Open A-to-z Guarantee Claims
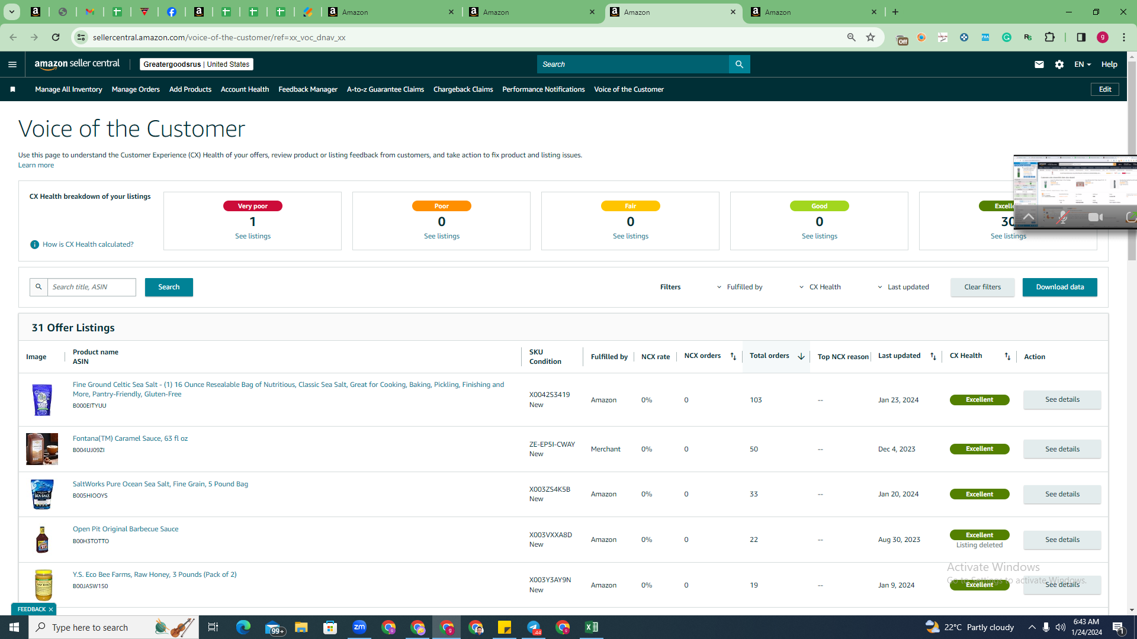Image resolution: width=1137 pixels, height=639 pixels. pyautogui.click(x=386, y=89)
